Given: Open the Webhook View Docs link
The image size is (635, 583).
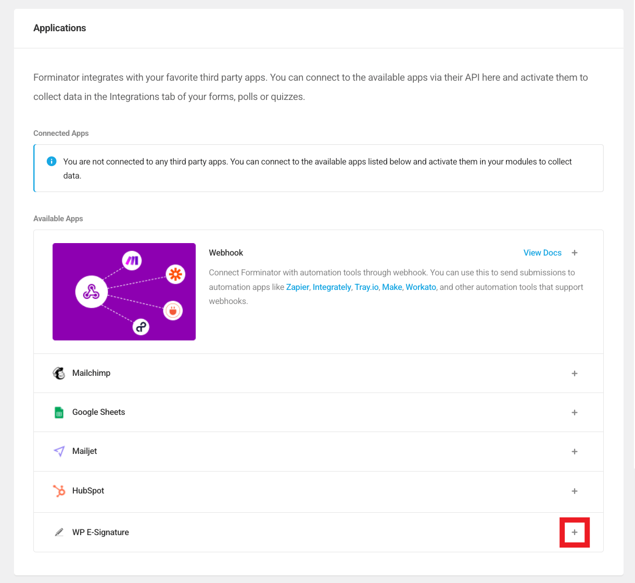Looking at the screenshot, I should (542, 252).
